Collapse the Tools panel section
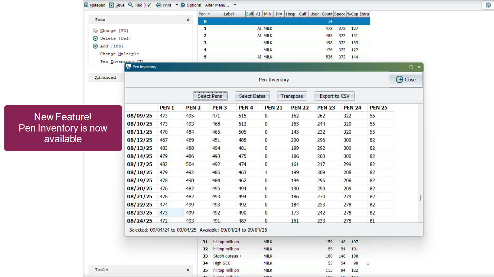This screenshot has height=277, width=494. point(188,270)
